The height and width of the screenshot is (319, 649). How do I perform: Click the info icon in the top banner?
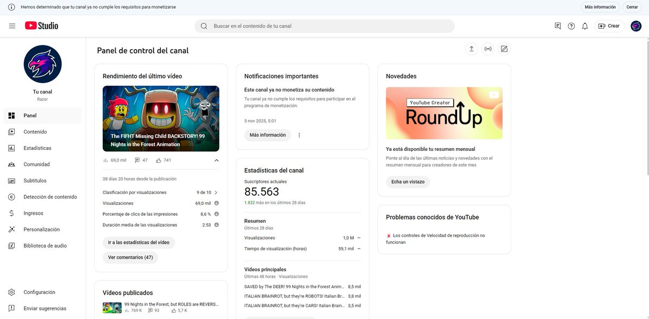11,7
